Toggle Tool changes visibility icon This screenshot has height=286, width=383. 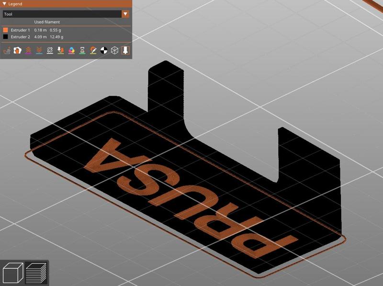[61, 50]
